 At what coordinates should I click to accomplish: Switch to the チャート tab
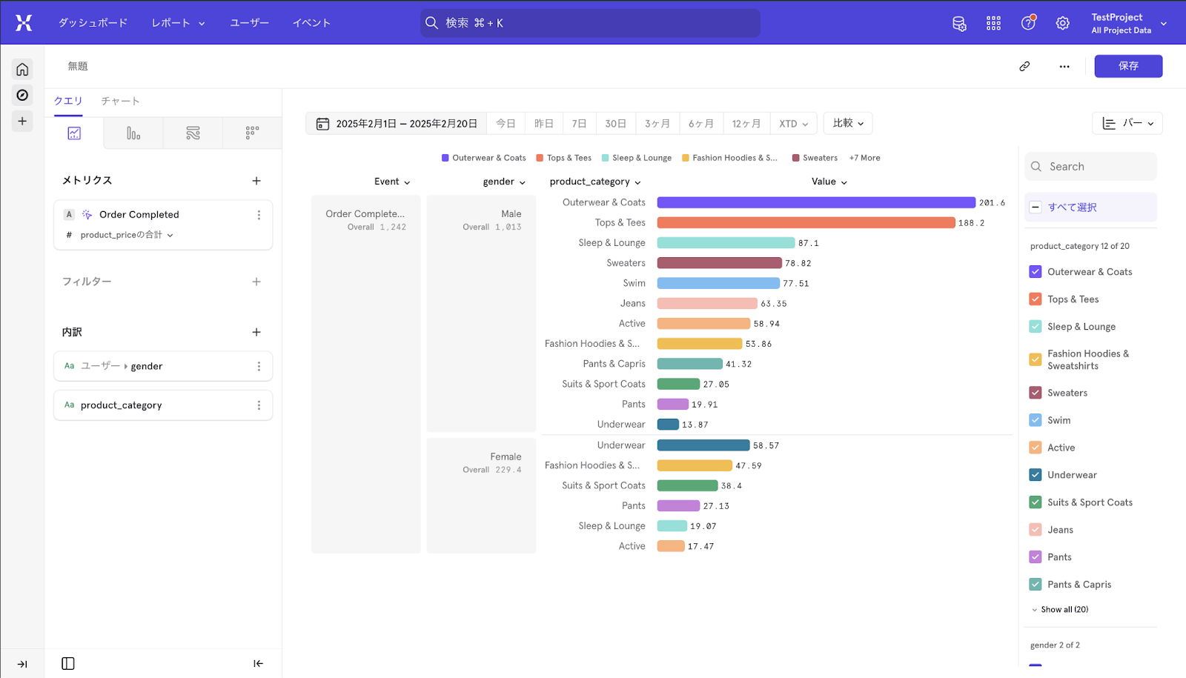coord(120,101)
